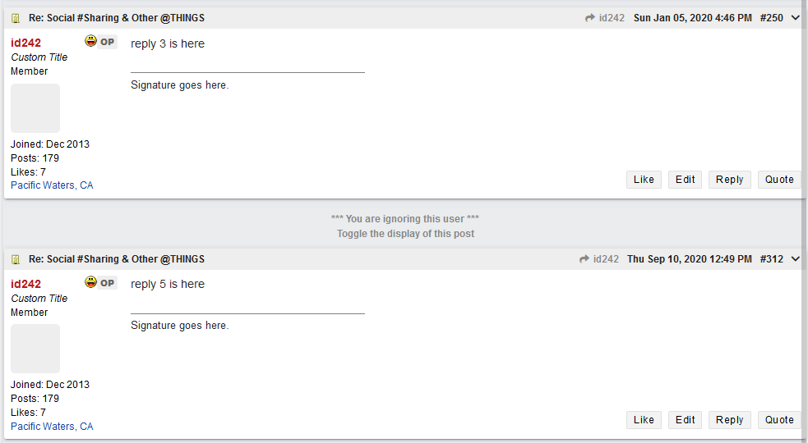Click the avatar placeholder in post #250
The width and height of the screenshot is (808, 443).
[35, 108]
